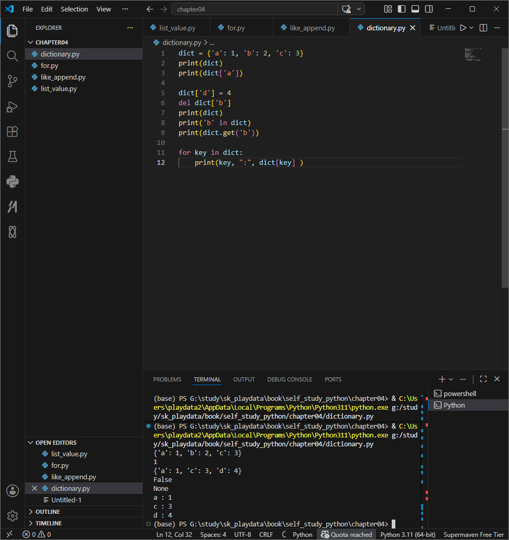Open the Supermaven sidebar icon
Viewport: 509px width, 540px height.
click(13, 207)
